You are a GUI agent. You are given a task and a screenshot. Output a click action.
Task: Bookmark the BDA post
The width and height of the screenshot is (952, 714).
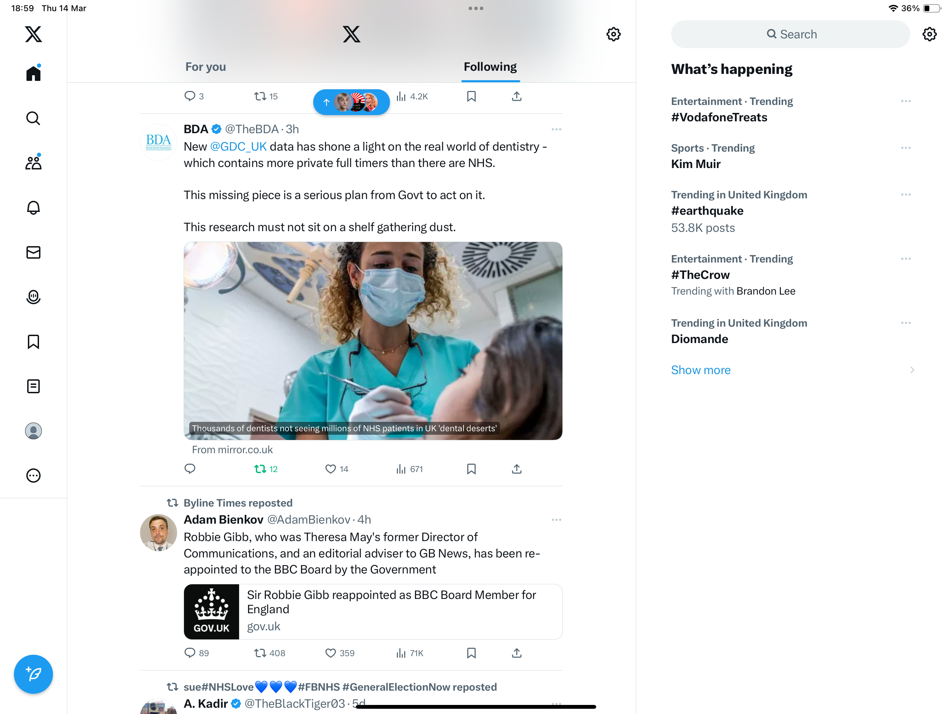click(x=471, y=469)
